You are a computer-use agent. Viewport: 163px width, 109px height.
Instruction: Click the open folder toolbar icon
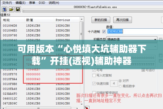click(x=11, y=9)
